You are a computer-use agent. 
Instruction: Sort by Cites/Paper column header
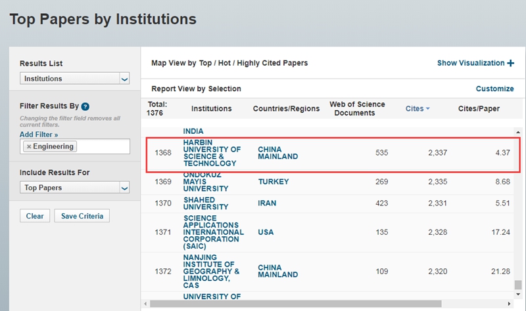click(480, 109)
